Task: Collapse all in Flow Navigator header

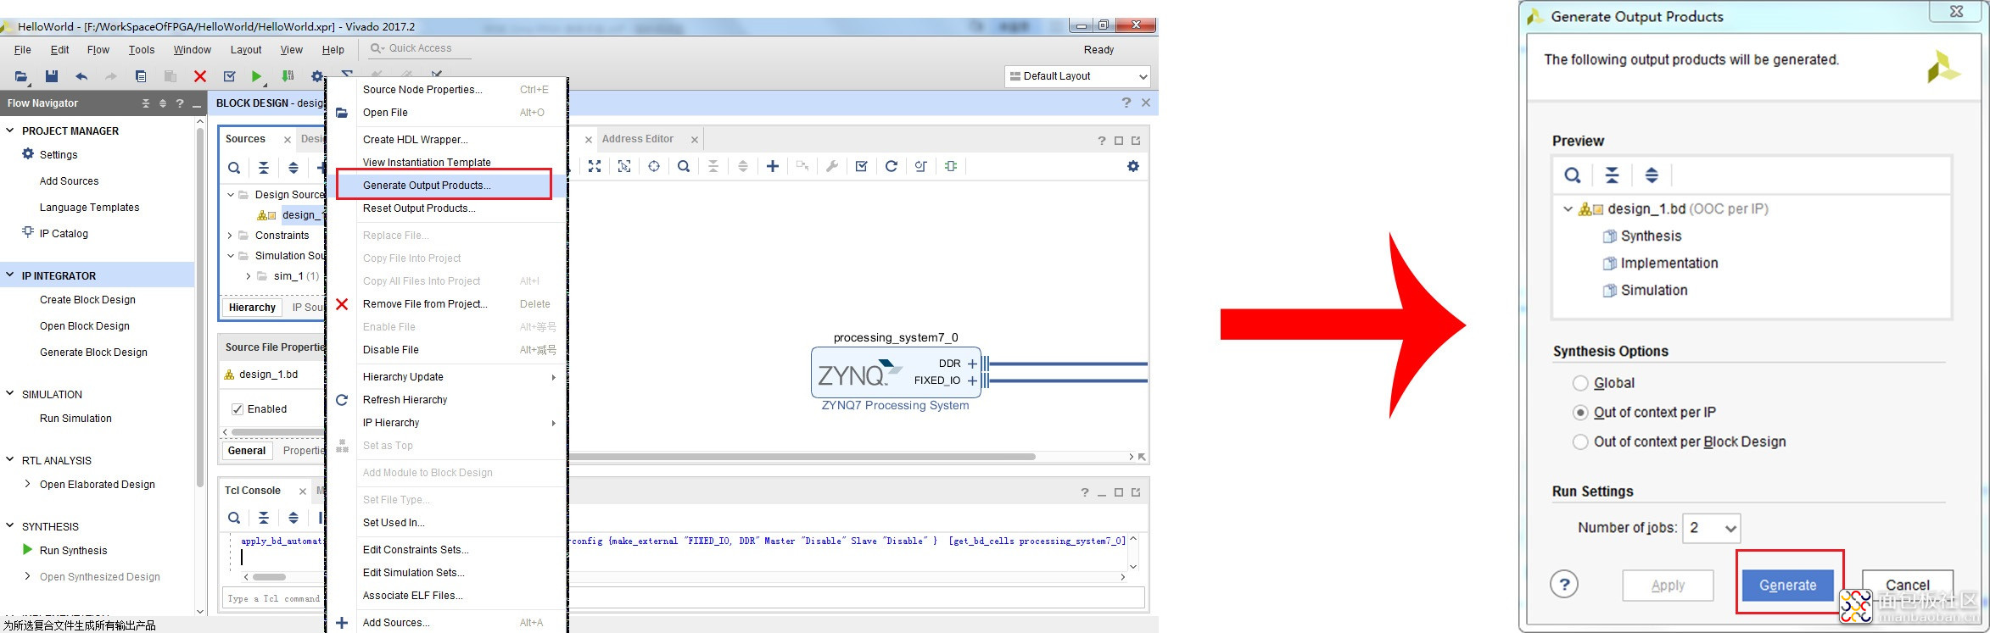Action: pos(146,103)
